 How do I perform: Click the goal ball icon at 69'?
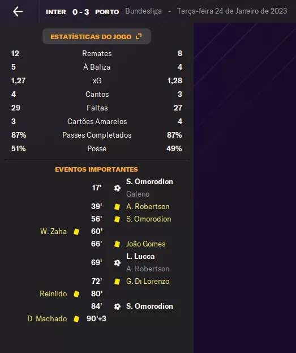(117, 263)
